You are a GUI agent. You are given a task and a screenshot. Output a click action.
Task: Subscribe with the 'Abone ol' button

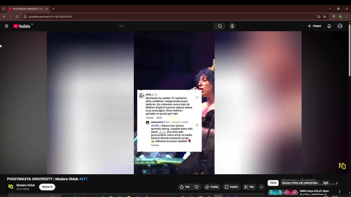tap(47, 187)
